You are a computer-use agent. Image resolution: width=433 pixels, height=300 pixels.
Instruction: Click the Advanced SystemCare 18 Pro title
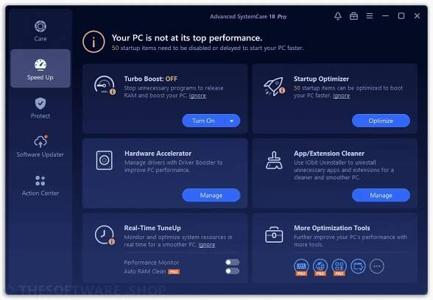click(x=248, y=16)
